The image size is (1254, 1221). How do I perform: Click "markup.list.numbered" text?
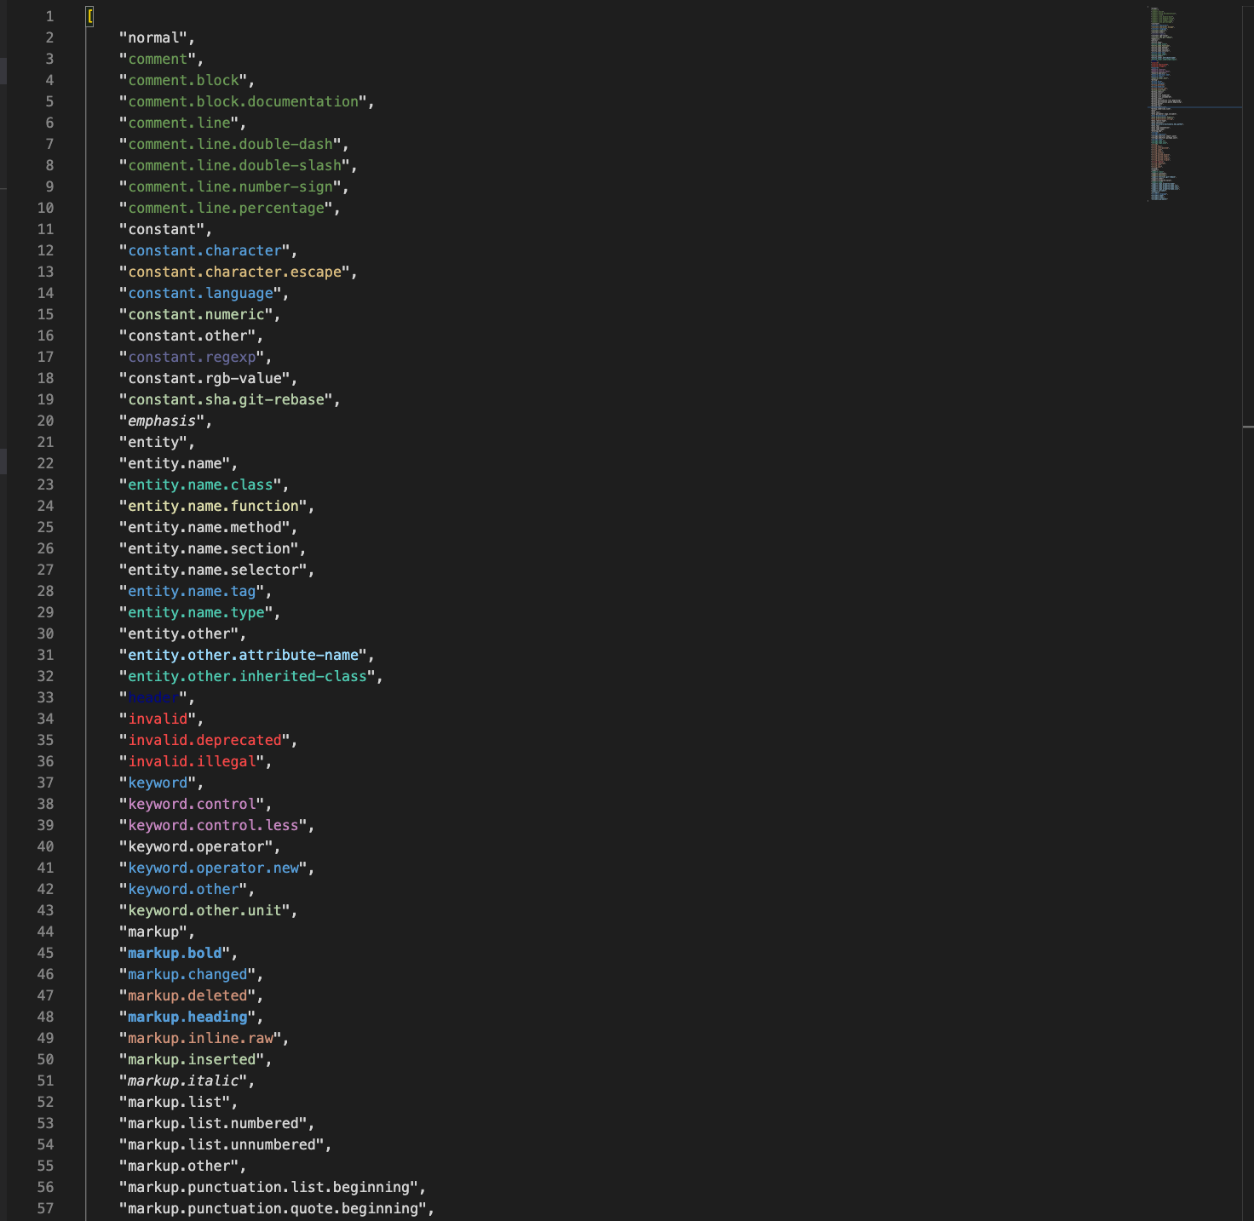[213, 1123]
